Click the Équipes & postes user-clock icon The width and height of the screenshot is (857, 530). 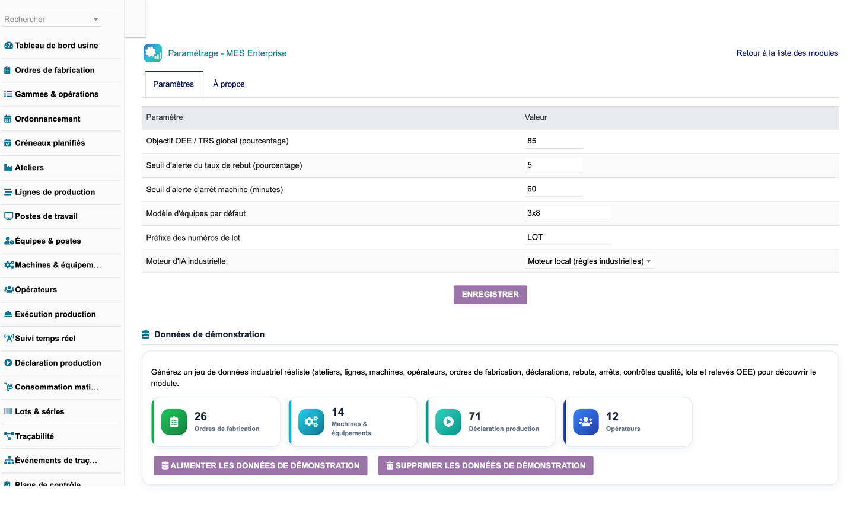(9, 241)
